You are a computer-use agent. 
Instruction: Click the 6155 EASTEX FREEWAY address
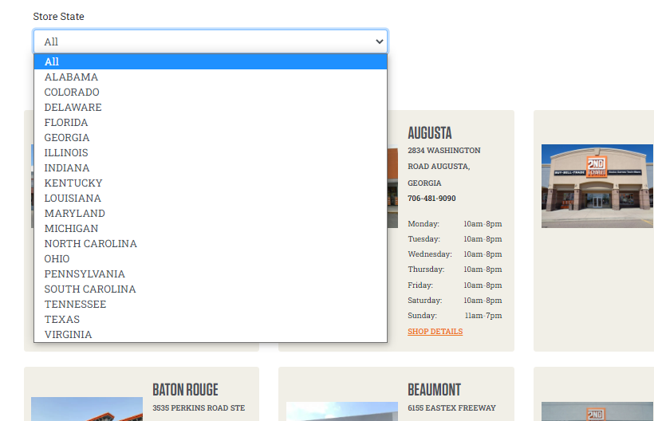pyautogui.click(x=451, y=408)
